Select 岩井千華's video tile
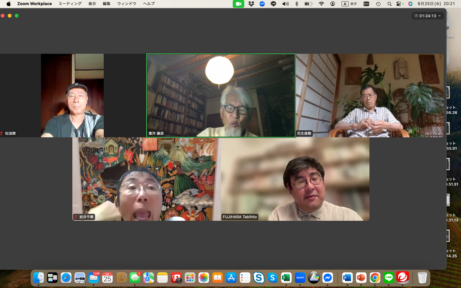The width and height of the screenshot is (461, 288). [x=147, y=179]
